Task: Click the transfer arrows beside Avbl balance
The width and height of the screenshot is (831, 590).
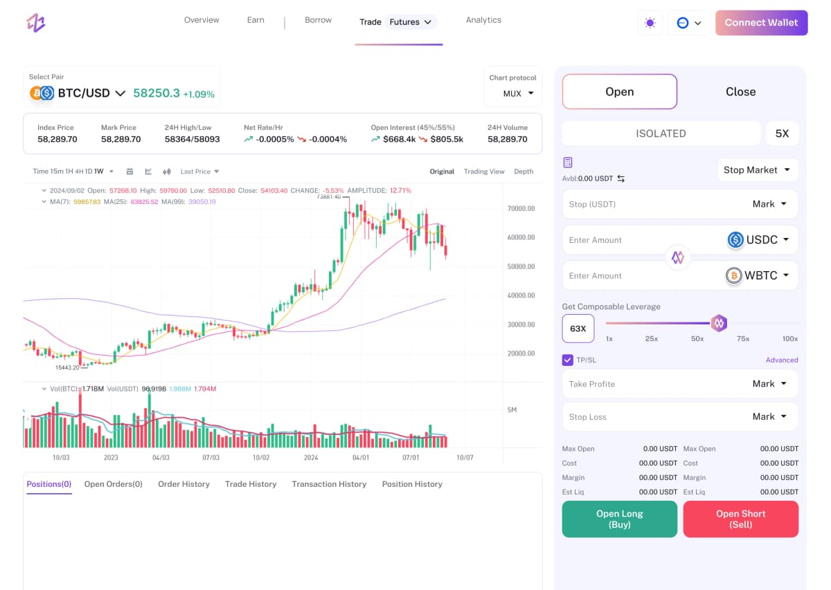Action: 621,178
